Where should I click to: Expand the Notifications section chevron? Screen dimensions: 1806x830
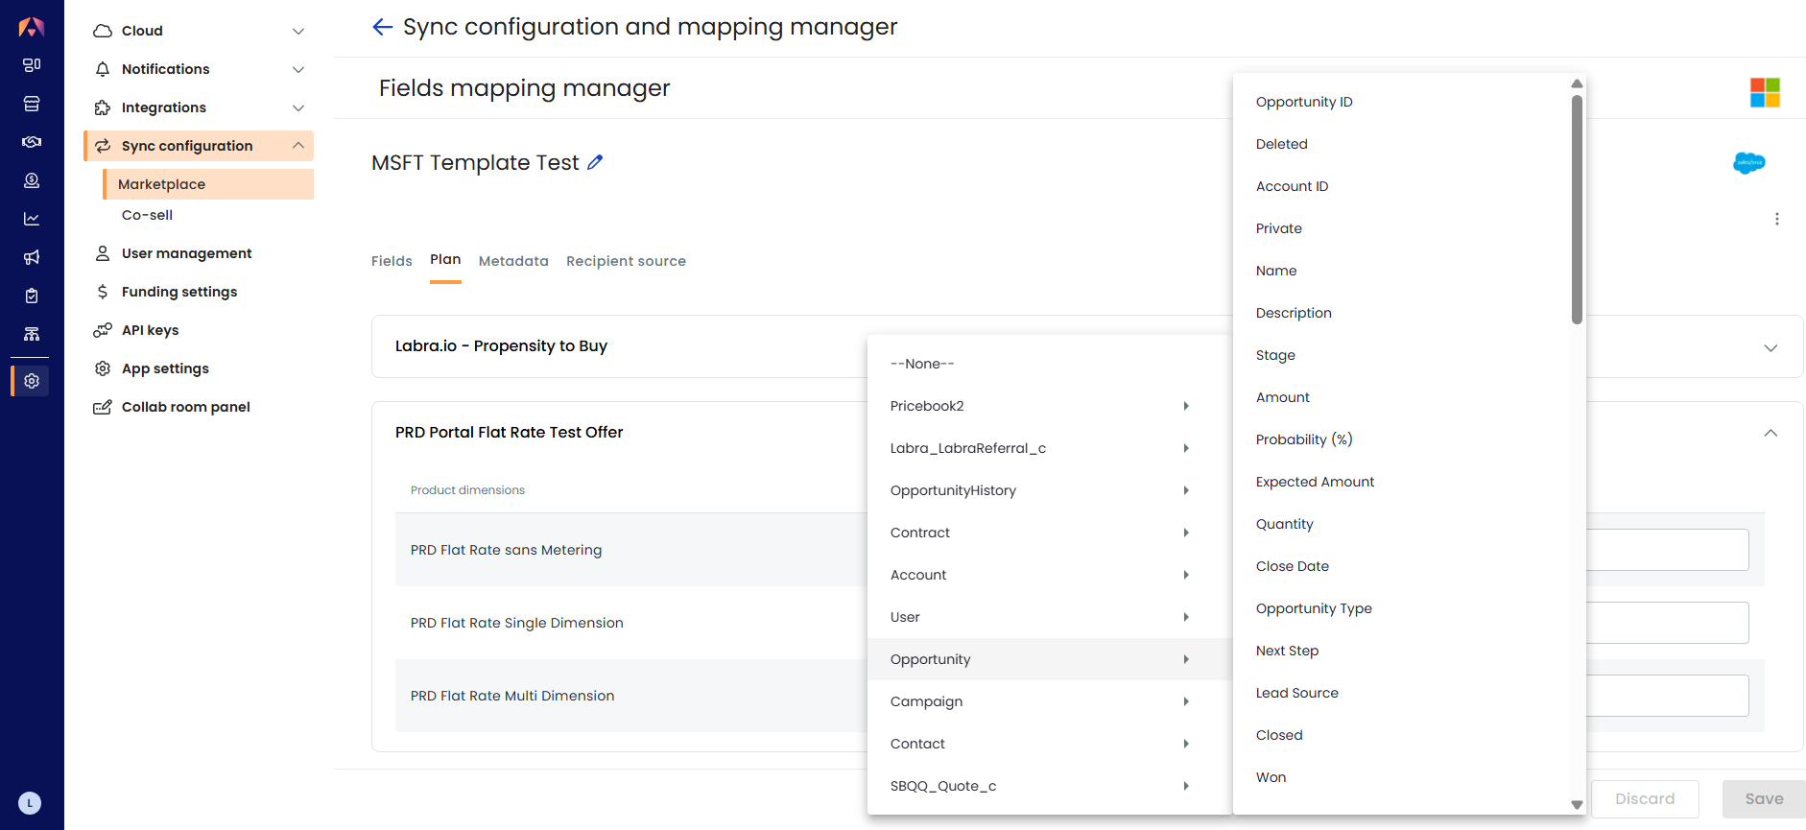(298, 69)
